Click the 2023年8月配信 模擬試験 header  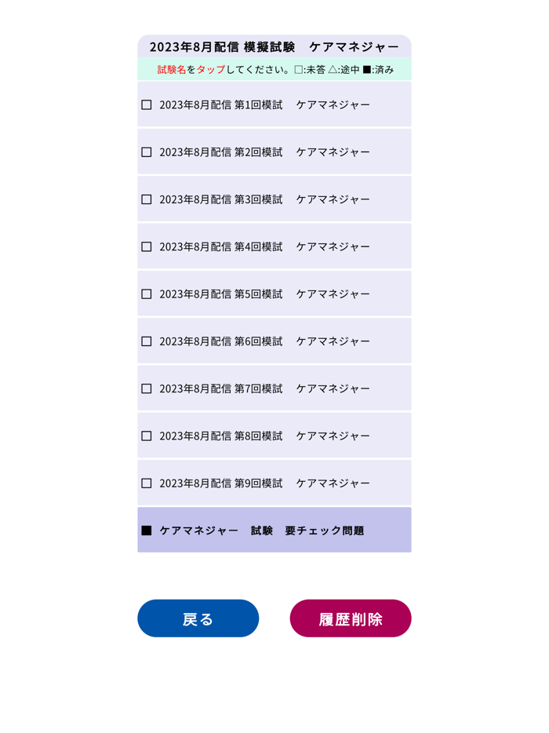pos(274,46)
